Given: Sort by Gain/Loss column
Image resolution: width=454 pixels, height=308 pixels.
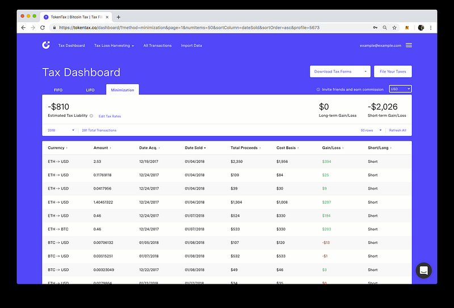Looking at the screenshot, I should [x=333, y=147].
